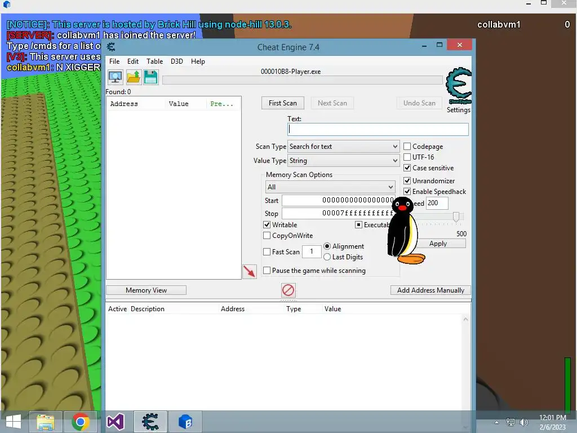
Task: Open the Scan Type dropdown
Action: click(x=343, y=147)
